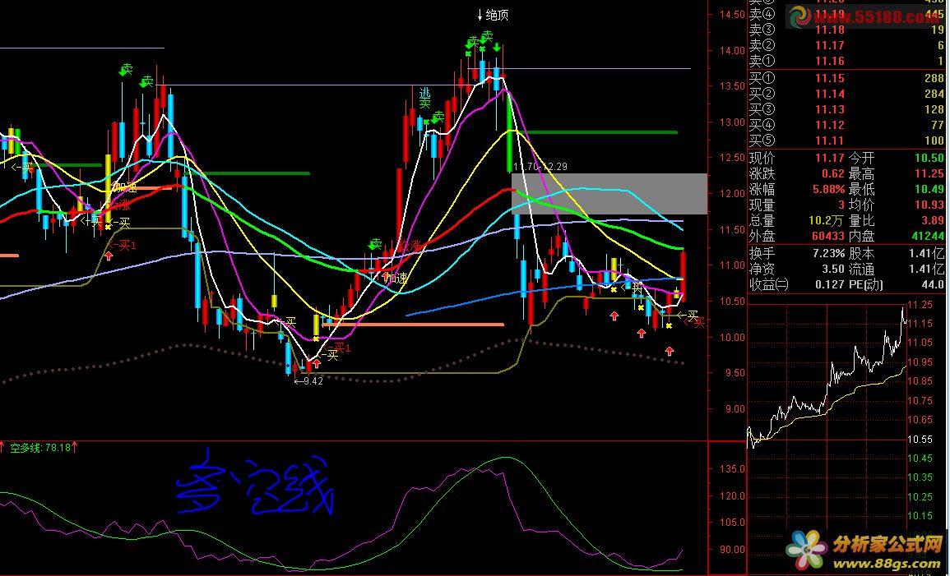Viewport: 950px width, 576px height.
Task: Click the 10.95 intraday axis label
Action: (920, 362)
